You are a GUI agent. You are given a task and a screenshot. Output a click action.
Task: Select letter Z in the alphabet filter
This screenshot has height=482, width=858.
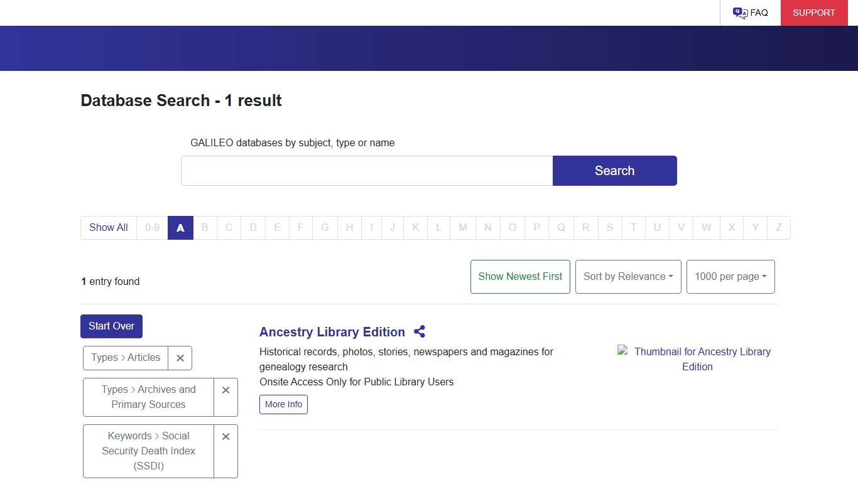[x=778, y=228]
